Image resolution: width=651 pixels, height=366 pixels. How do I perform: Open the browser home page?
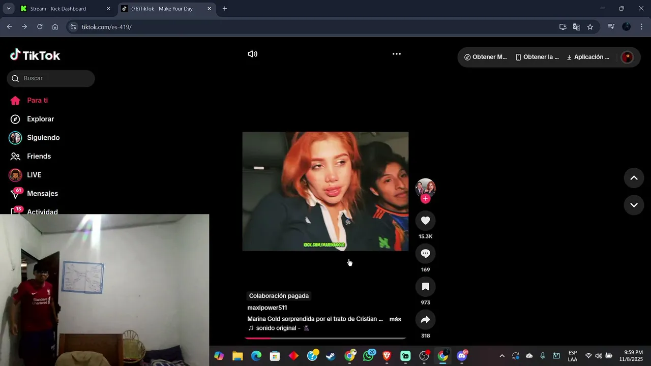click(x=55, y=27)
